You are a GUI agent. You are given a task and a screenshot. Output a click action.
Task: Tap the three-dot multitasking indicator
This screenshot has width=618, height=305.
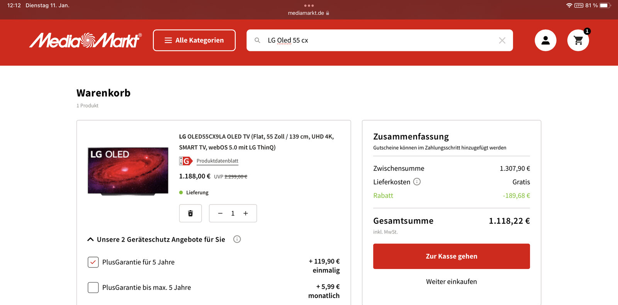pos(309,5)
